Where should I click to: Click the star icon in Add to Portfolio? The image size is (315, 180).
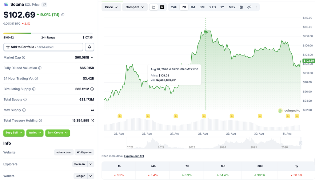[8, 47]
